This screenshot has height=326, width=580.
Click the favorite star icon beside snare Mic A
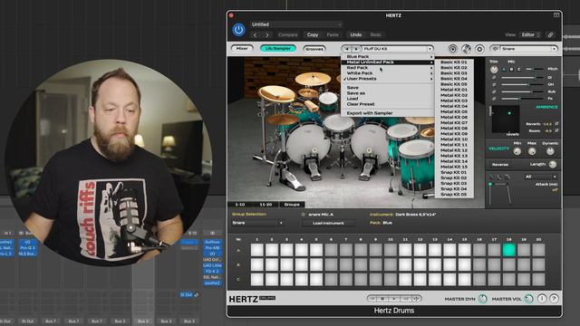coord(303,215)
